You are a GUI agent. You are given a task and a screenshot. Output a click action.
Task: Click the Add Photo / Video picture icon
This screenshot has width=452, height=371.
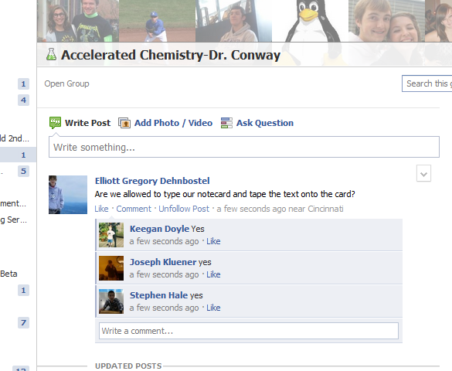click(x=124, y=123)
